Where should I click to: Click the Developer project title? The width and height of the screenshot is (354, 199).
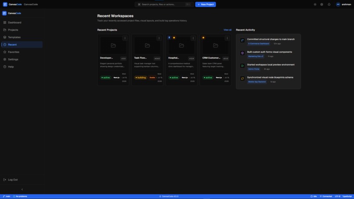coord(106,58)
